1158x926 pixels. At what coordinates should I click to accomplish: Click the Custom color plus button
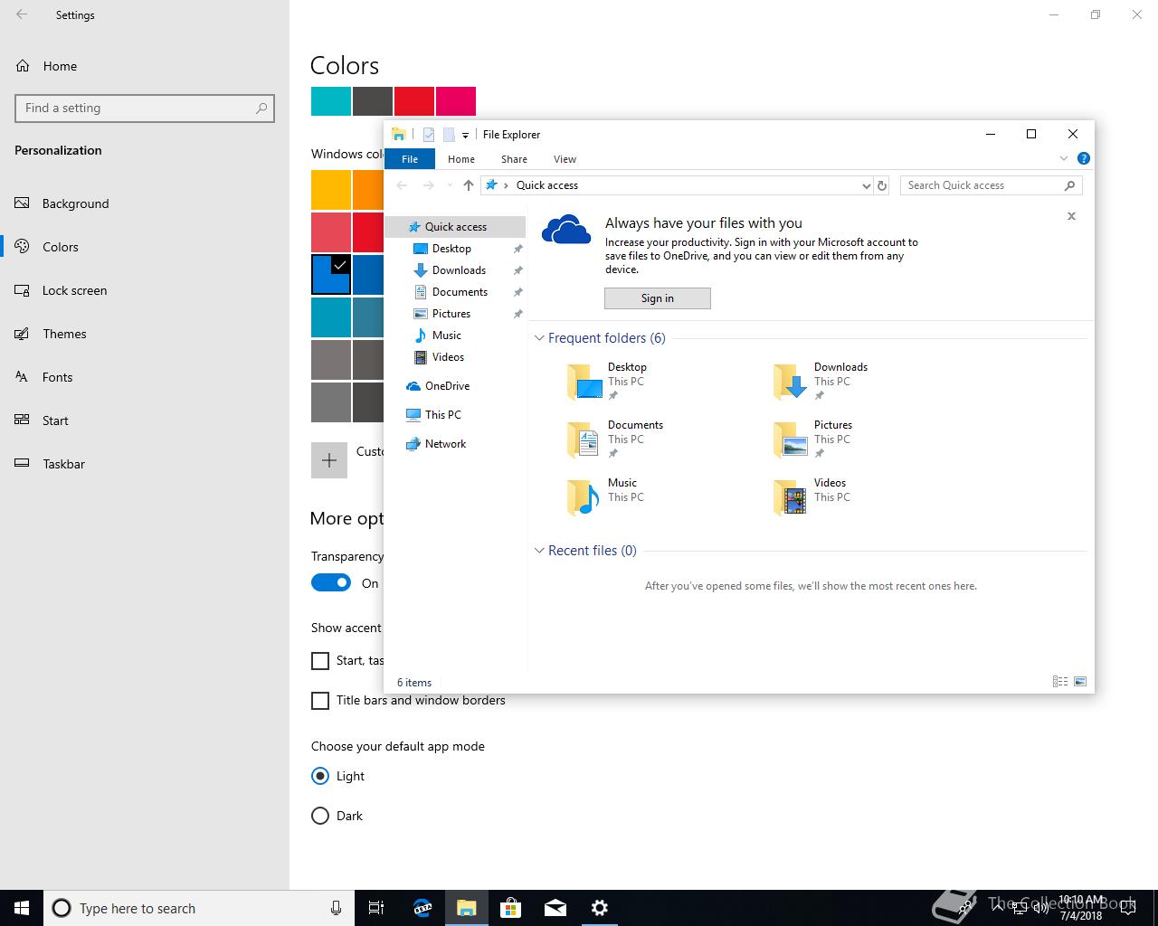tap(329, 460)
